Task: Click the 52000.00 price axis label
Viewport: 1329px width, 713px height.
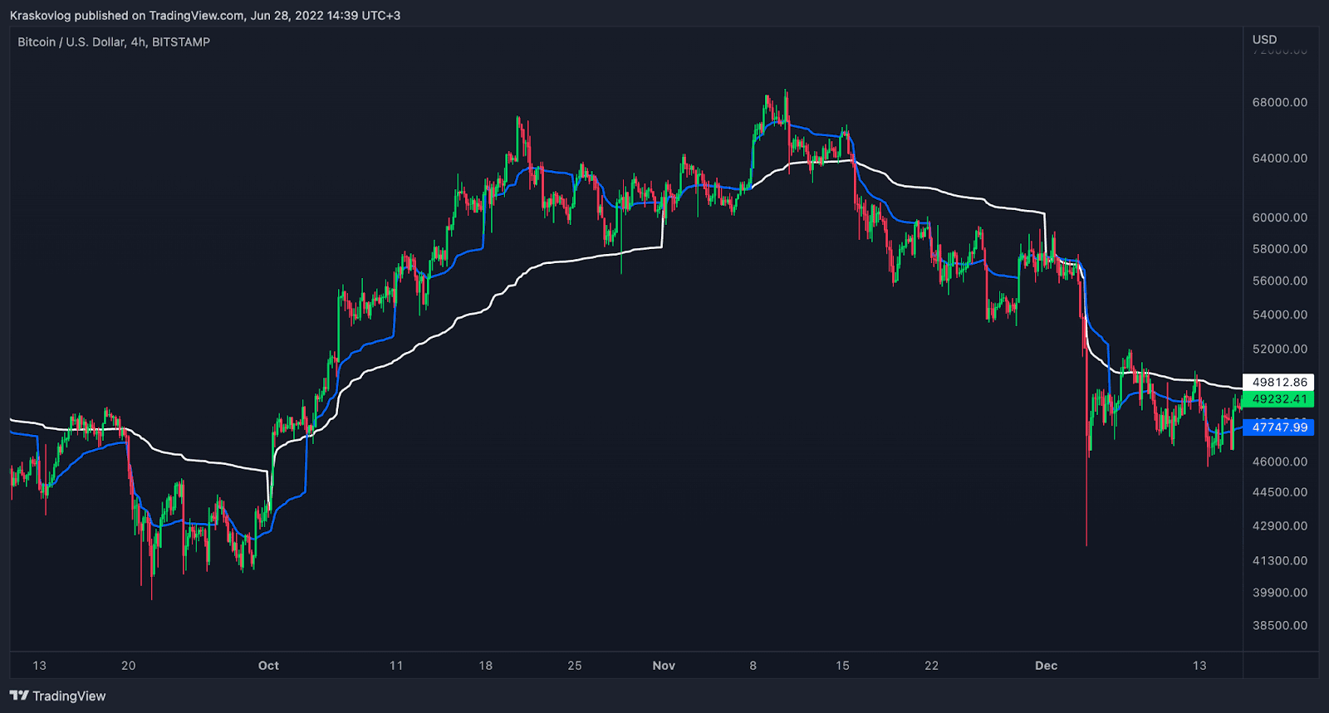Action: [x=1280, y=349]
